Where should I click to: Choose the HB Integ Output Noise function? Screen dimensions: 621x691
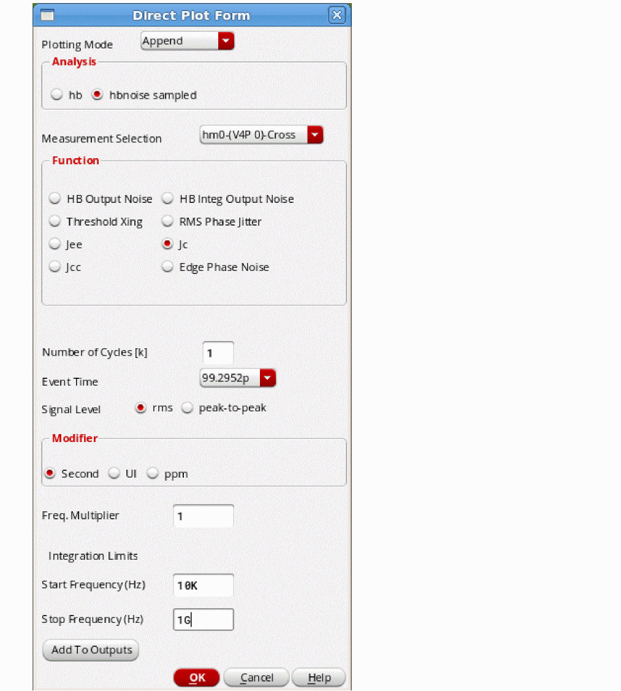[x=167, y=199]
